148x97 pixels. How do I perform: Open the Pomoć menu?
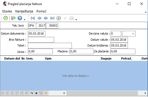coord(42,11)
